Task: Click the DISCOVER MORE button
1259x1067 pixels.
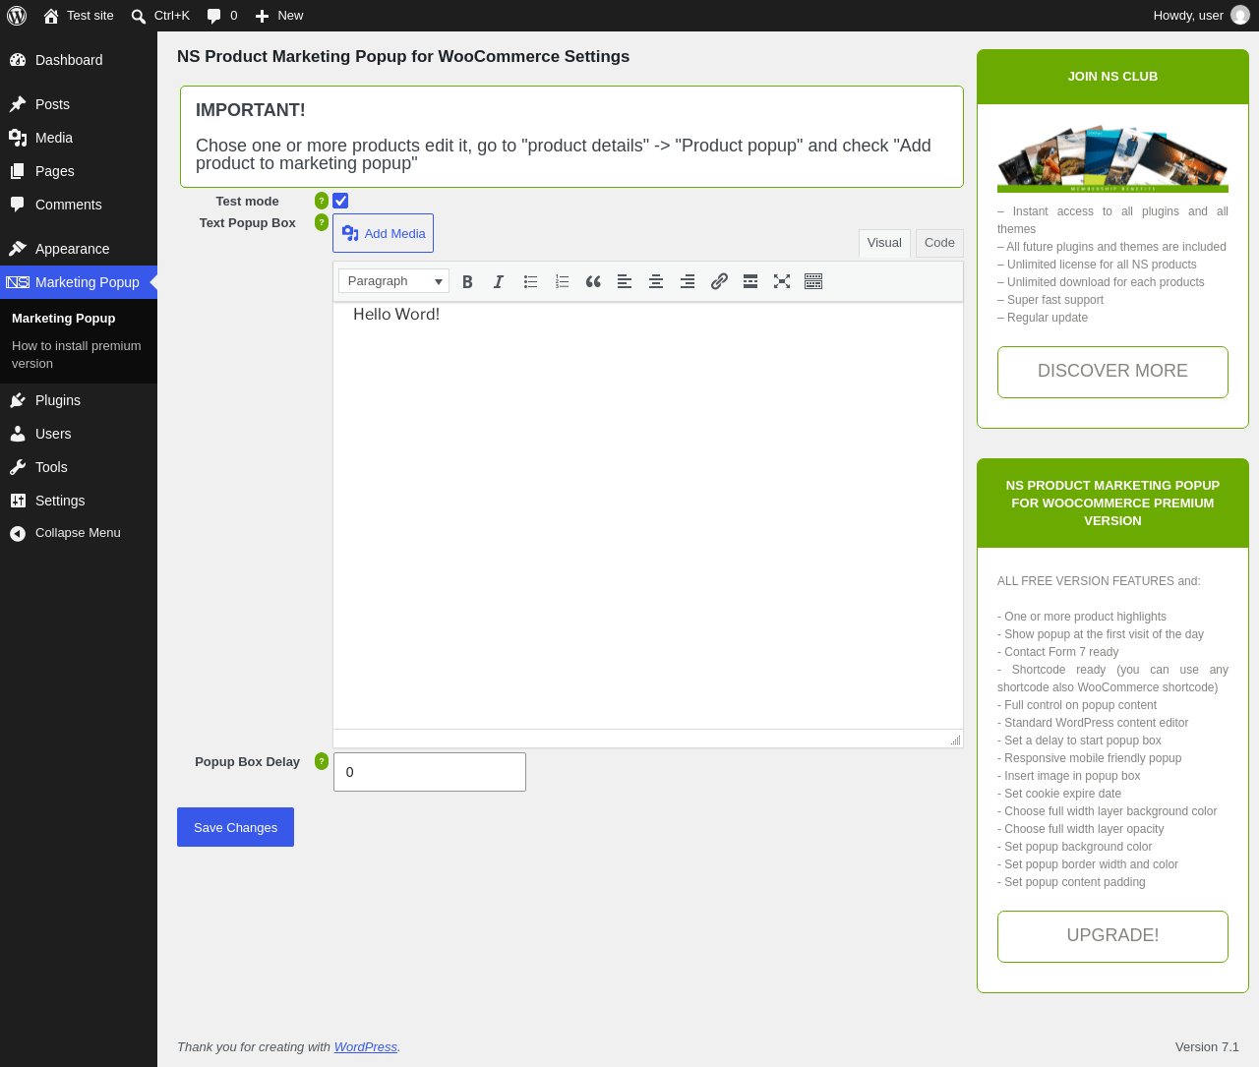Action: click(x=1112, y=372)
